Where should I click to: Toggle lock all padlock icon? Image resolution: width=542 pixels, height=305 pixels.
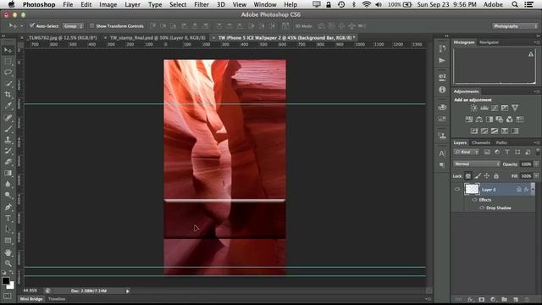[496, 176]
